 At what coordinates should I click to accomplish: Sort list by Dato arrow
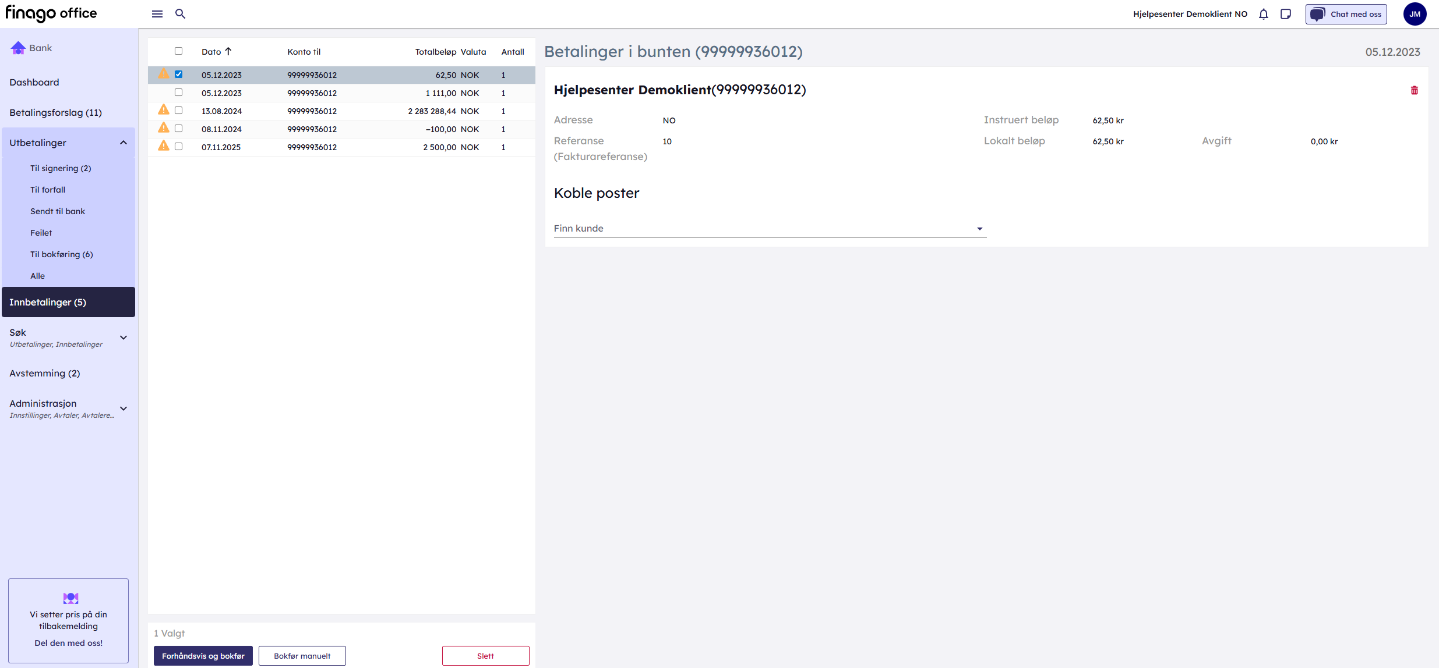coord(228,51)
